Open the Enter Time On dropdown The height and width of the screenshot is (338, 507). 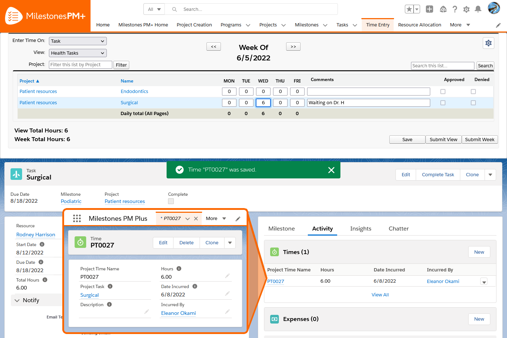point(77,41)
